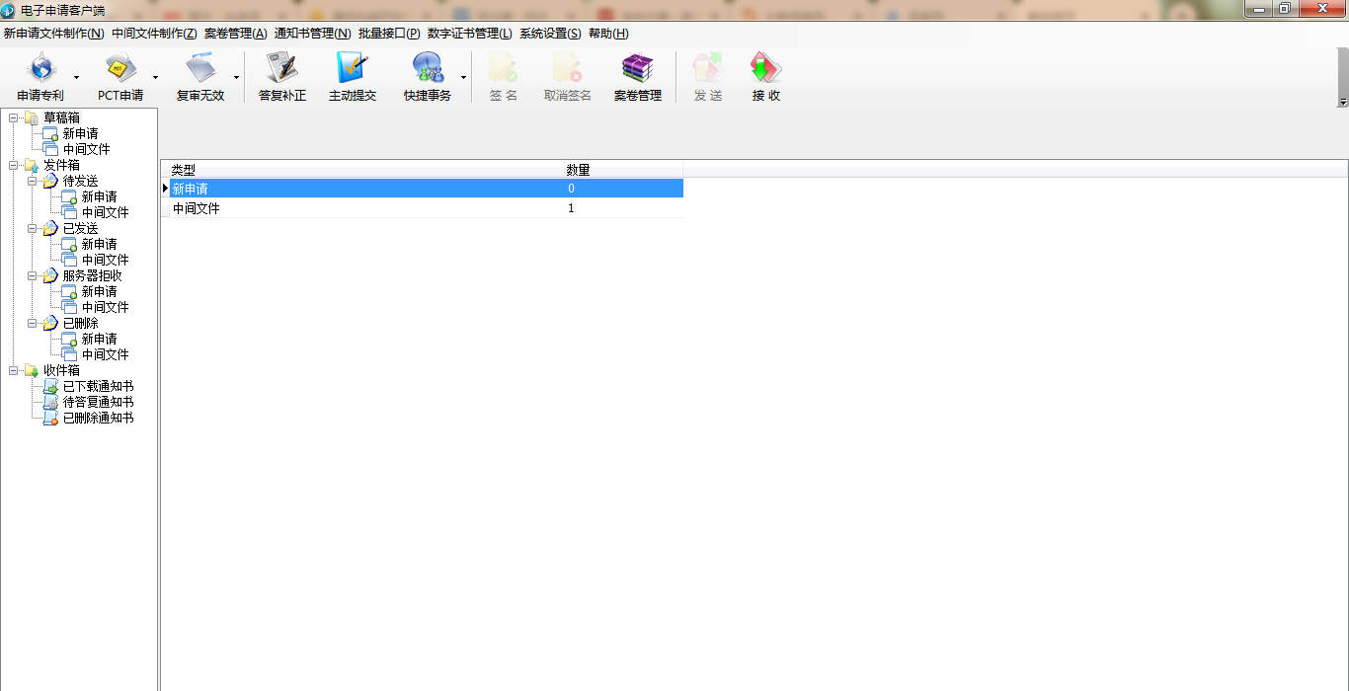Open the 答复补正 tool
The width and height of the screenshot is (1349, 691).
282,76
